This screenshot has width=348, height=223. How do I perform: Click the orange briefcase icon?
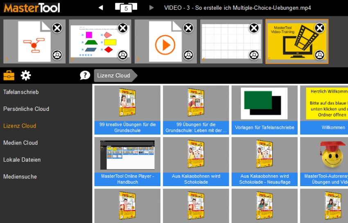[9, 75]
